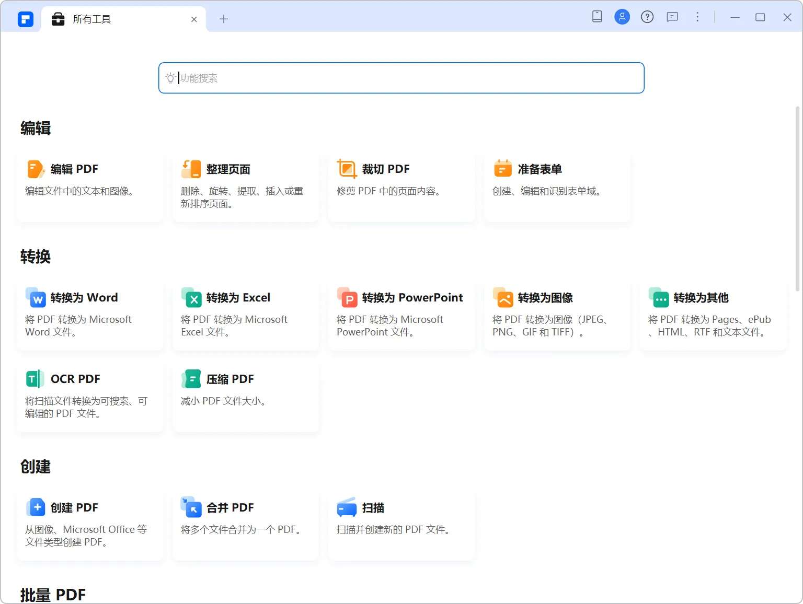The image size is (803, 604).
Task: Focus the 功能搜索 search field
Action: pyautogui.click(x=401, y=78)
